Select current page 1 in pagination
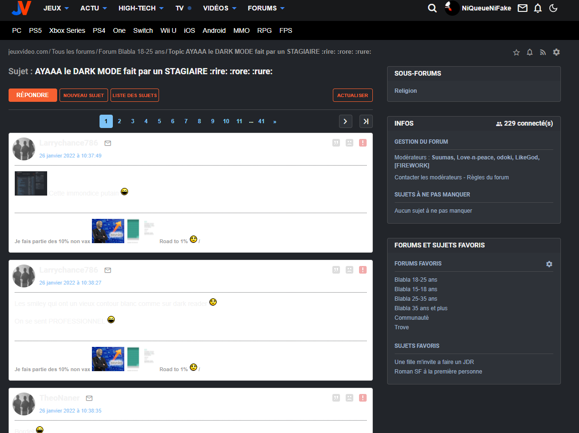 (x=106, y=121)
